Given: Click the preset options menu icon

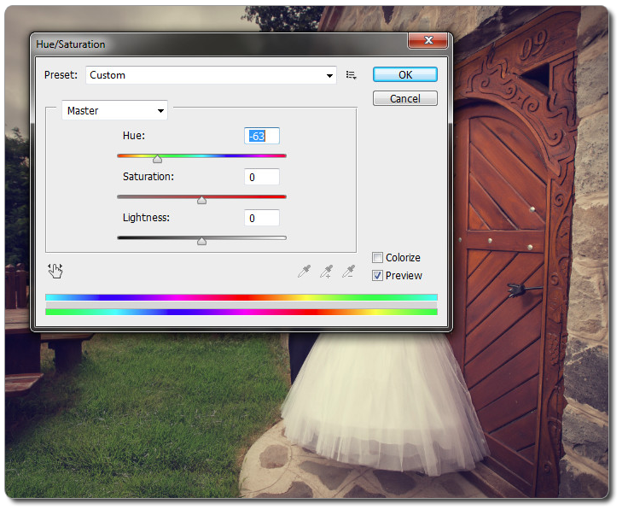Looking at the screenshot, I should click(x=351, y=75).
